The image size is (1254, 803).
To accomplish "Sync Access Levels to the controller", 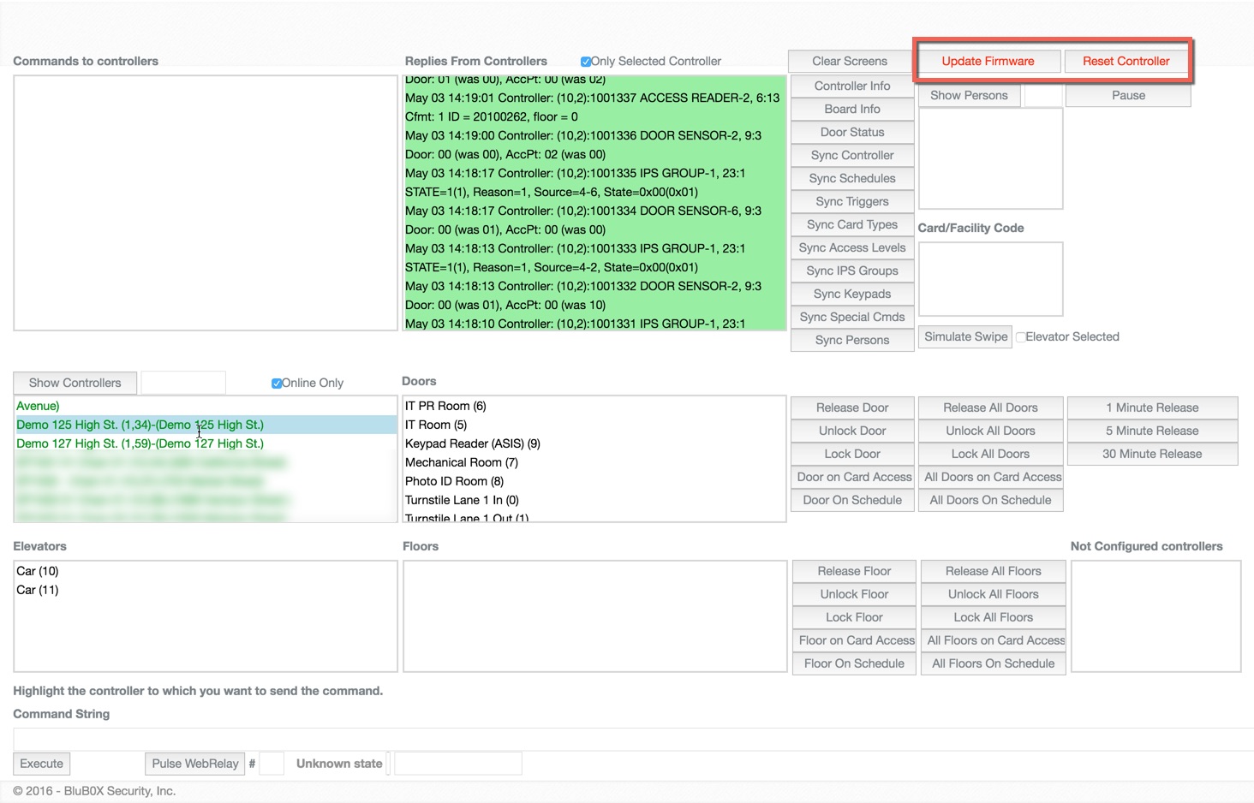I will (x=851, y=247).
